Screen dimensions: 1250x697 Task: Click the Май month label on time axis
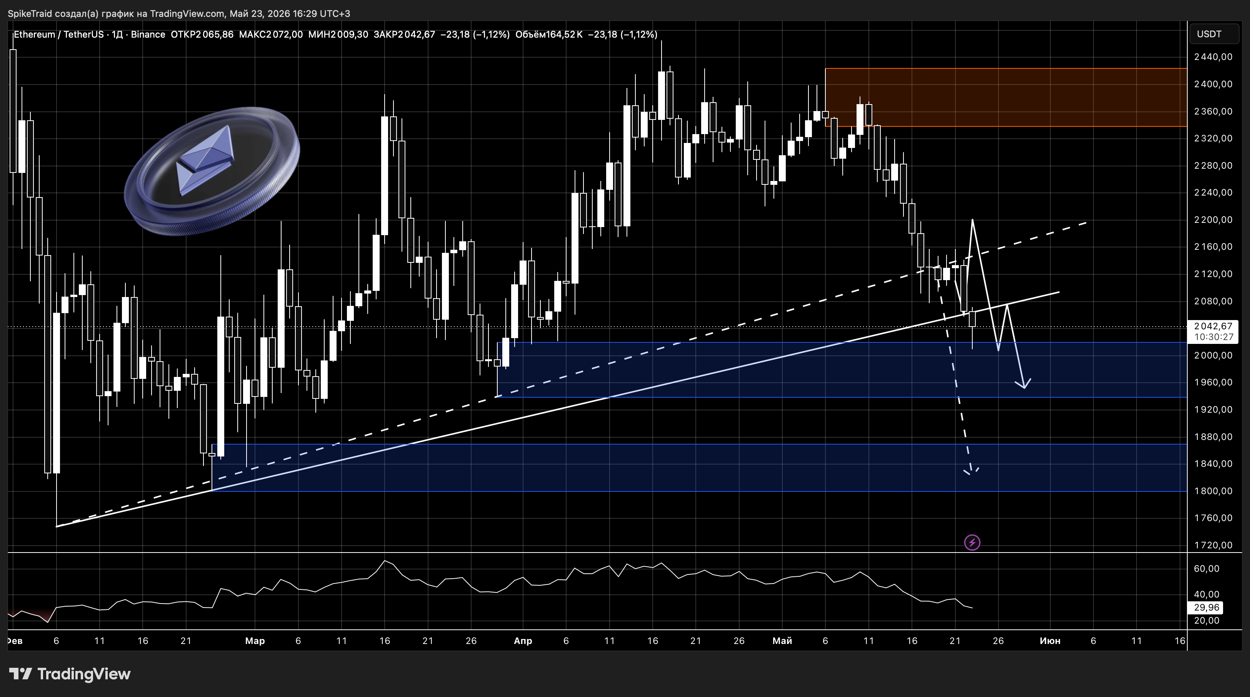(x=782, y=641)
